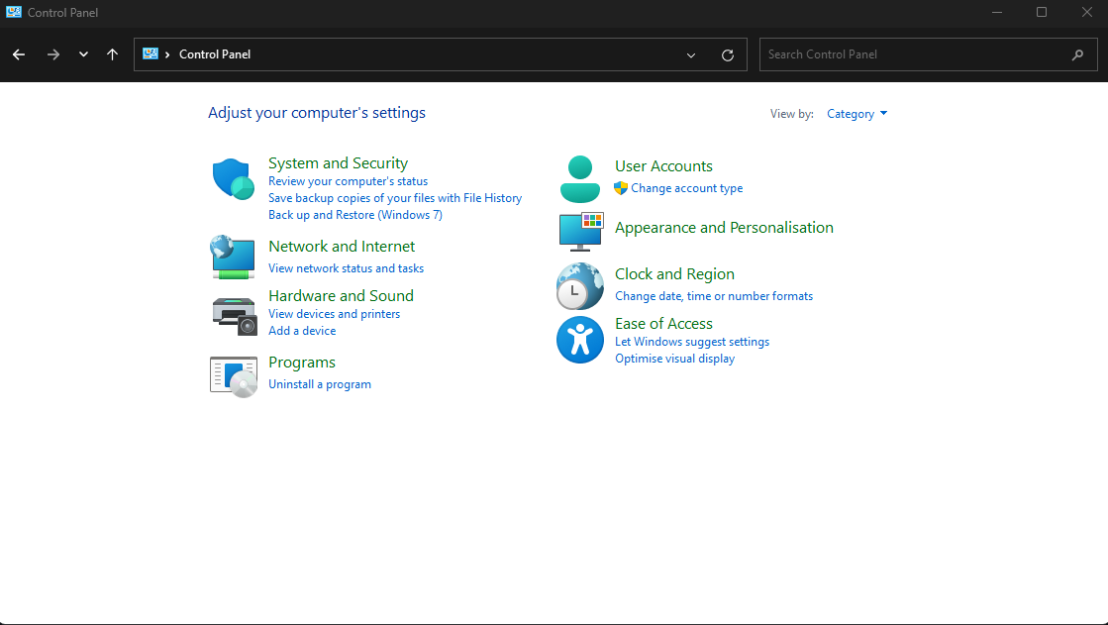The width and height of the screenshot is (1108, 625).
Task: Open Ease of Access heading
Action: (663, 324)
